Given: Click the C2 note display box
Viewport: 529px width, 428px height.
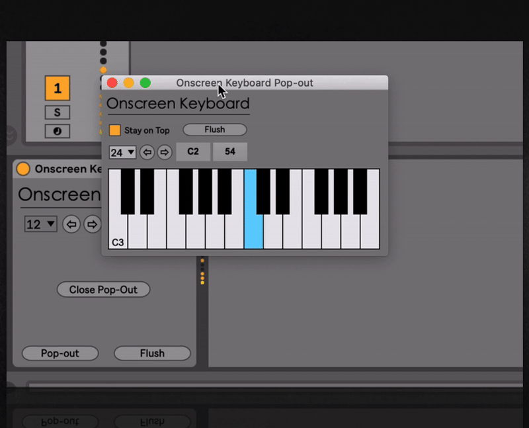Looking at the screenshot, I should 193,151.
